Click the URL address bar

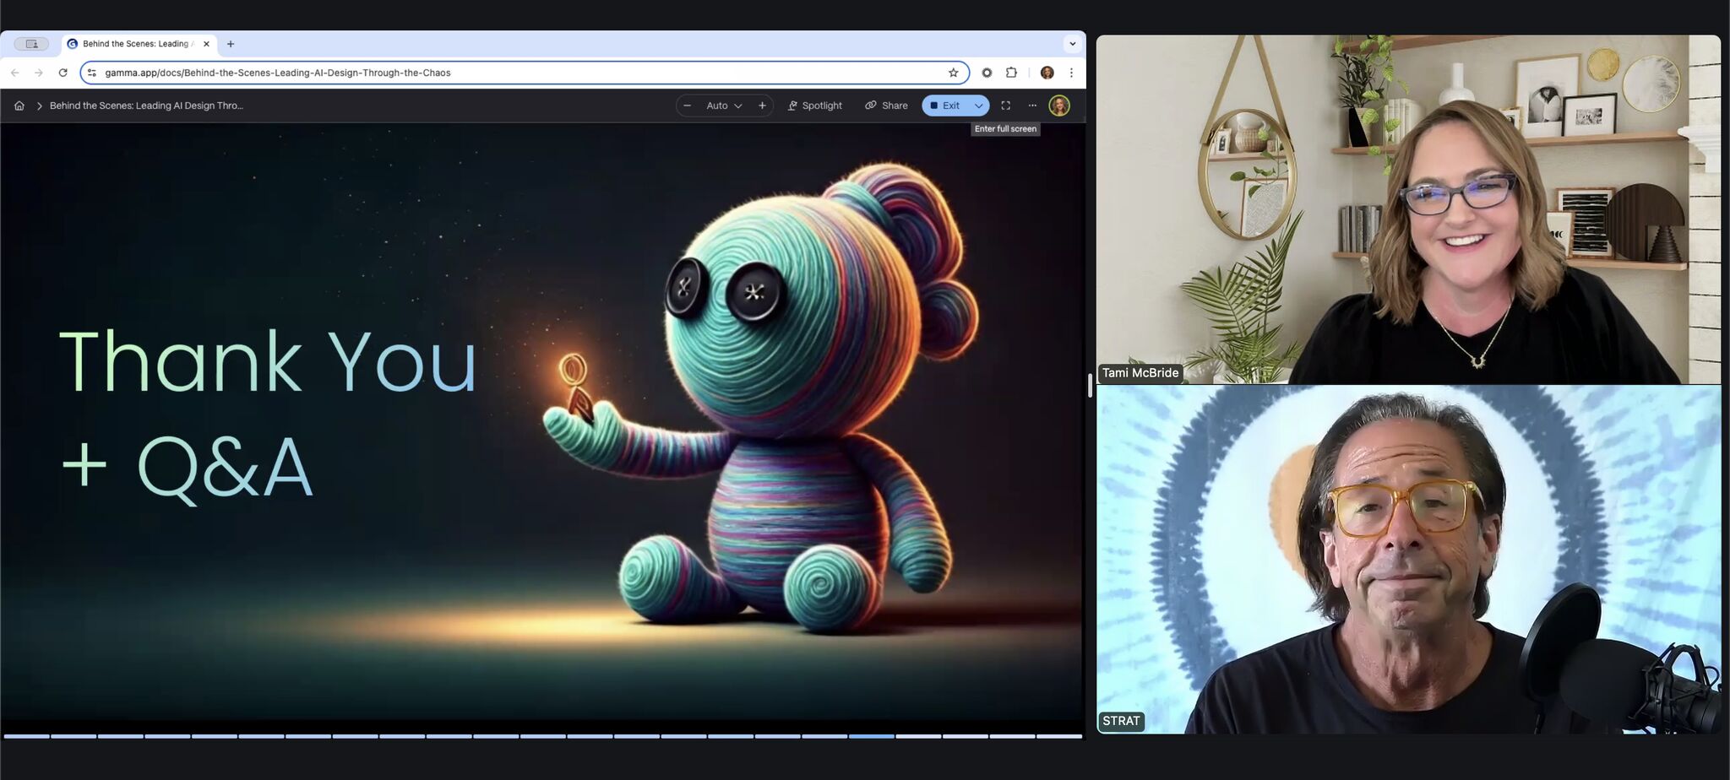pyautogui.click(x=507, y=73)
